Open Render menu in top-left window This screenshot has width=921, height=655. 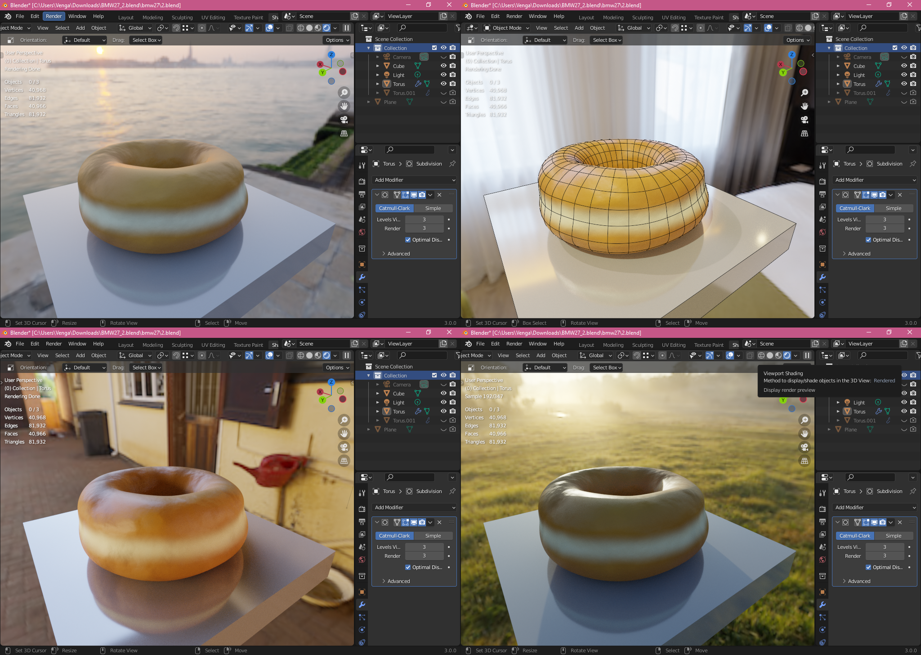coord(54,16)
